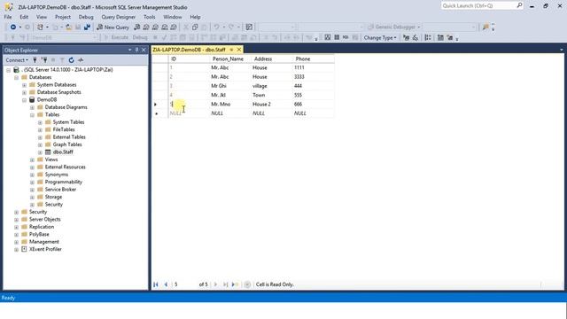The width and height of the screenshot is (567, 319).
Task: Open the Change Type dropdown
Action: click(x=380, y=37)
